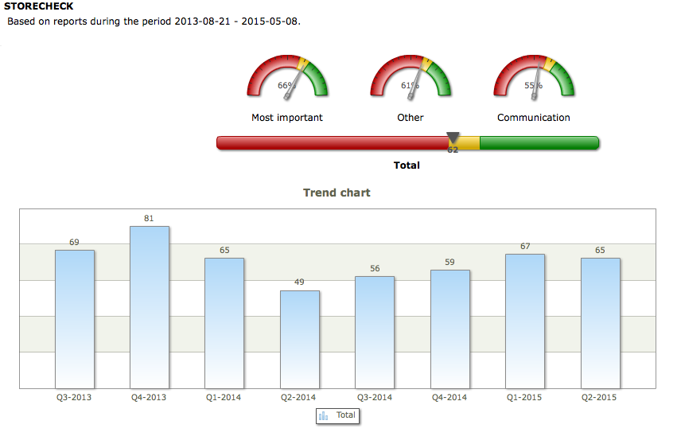681x440 pixels.
Task: Click the bar chart icon in legend
Action: [324, 415]
